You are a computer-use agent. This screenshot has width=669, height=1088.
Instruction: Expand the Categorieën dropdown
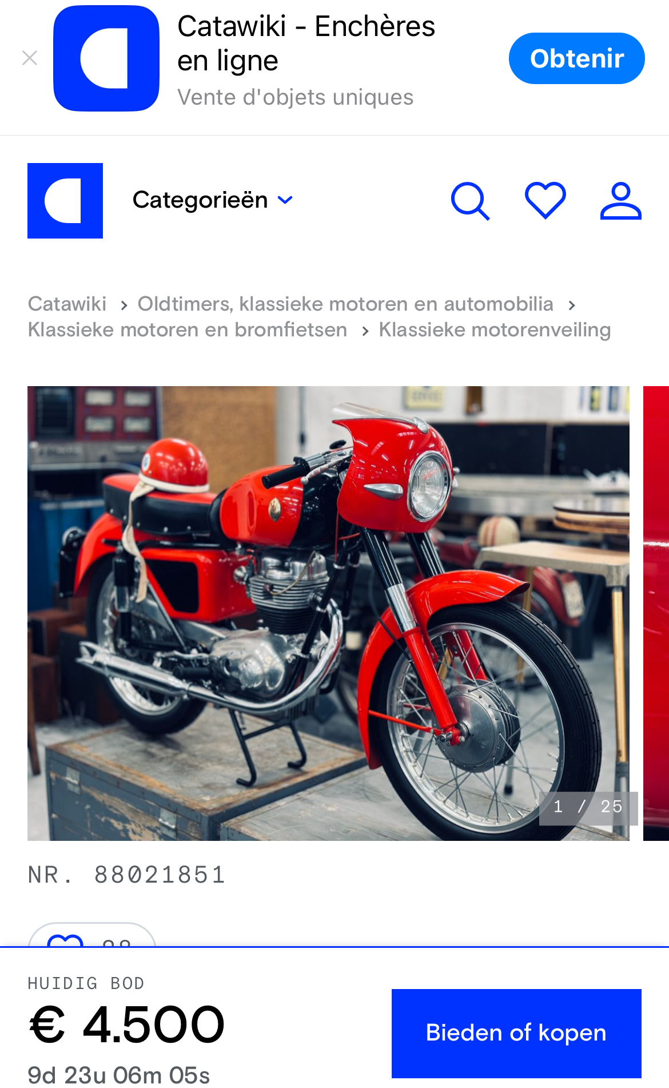(x=213, y=200)
